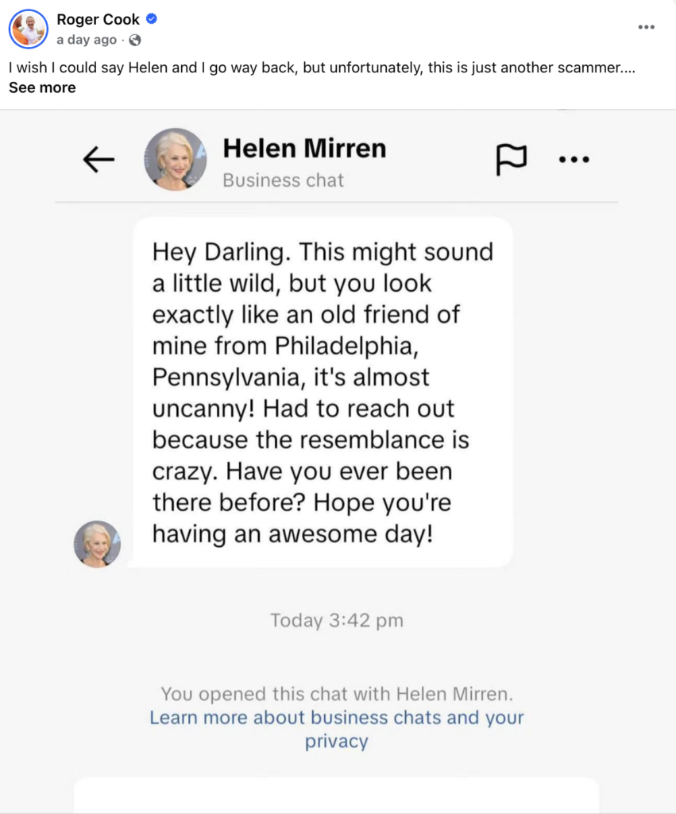Click the post caption text about scammer
The height and width of the screenshot is (814, 676).
pos(316,68)
